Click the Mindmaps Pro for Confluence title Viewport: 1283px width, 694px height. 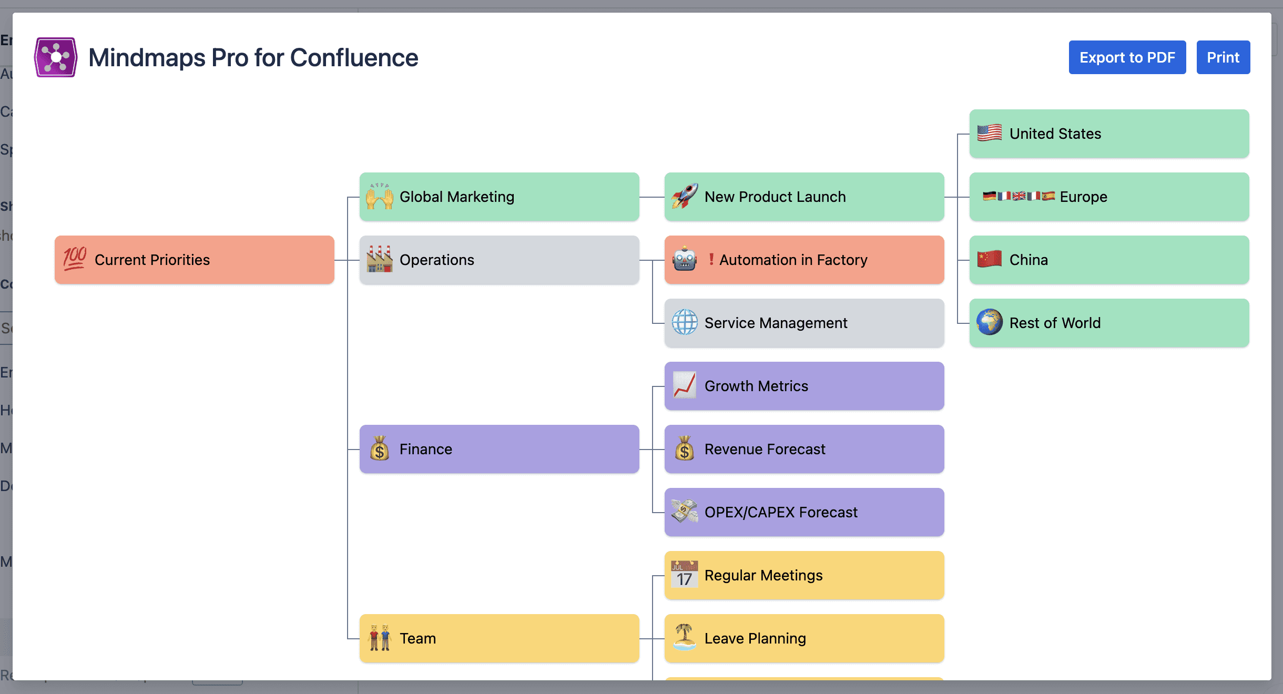(253, 58)
